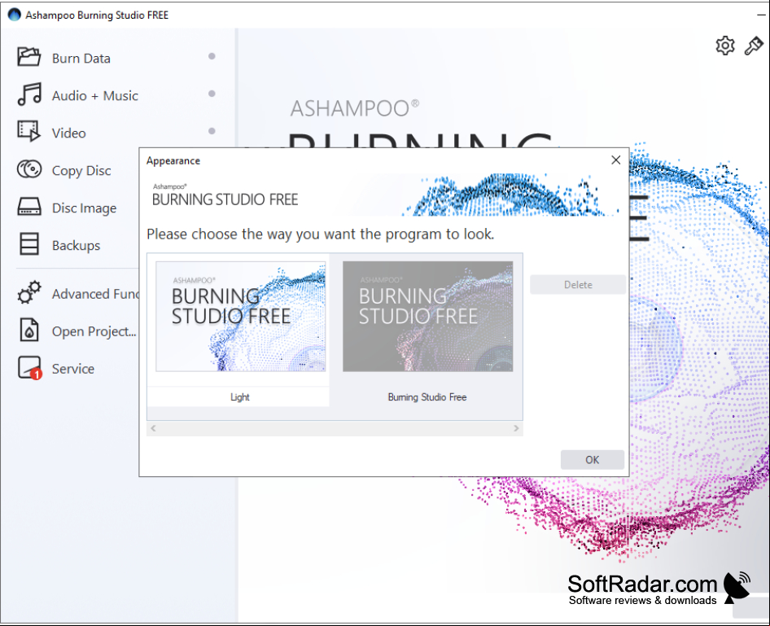Open the Video menu

click(x=68, y=133)
